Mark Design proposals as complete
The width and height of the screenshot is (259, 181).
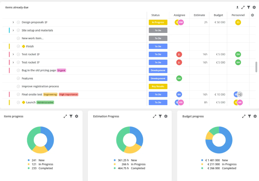pos(18,22)
